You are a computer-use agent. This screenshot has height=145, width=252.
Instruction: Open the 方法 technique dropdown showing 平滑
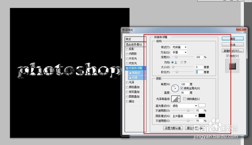click(179, 52)
